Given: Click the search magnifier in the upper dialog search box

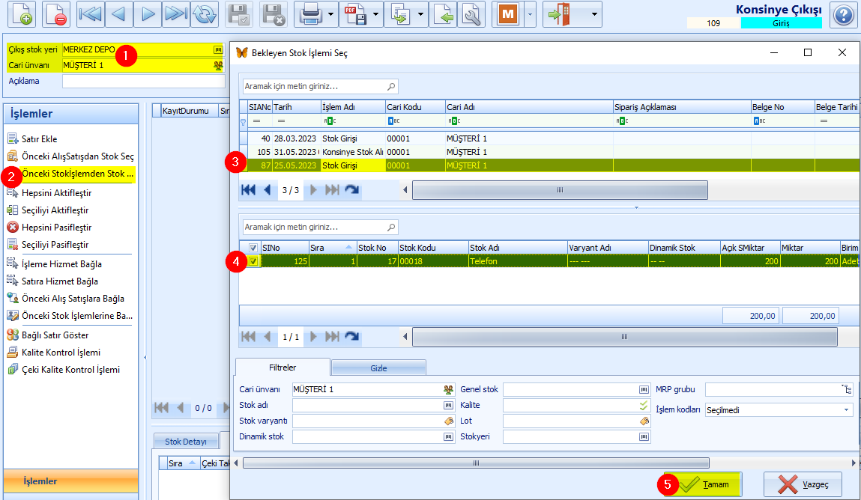Looking at the screenshot, I should point(391,87).
